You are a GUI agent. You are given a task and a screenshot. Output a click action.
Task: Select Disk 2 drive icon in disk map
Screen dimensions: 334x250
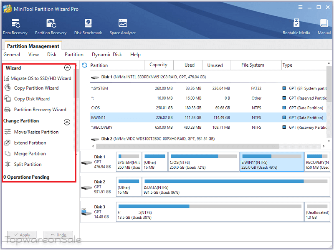(86, 188)
